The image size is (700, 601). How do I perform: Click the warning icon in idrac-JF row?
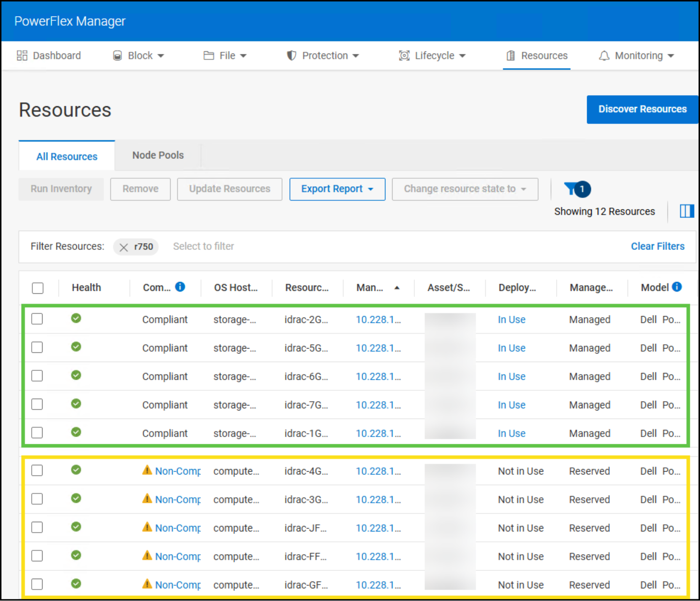(x=147, y=527)
